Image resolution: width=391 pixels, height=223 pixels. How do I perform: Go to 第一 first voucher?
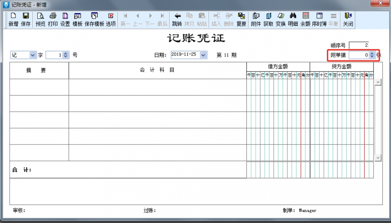(x=125, y=19)
